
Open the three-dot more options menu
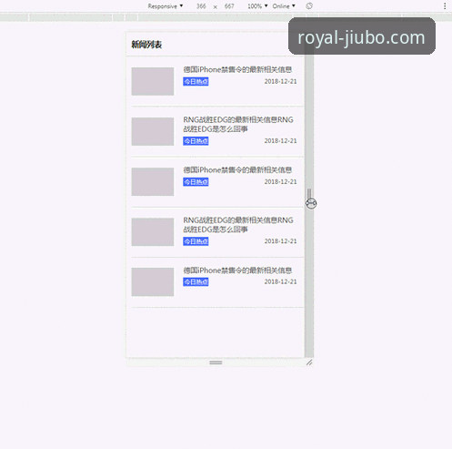[445, 6]
